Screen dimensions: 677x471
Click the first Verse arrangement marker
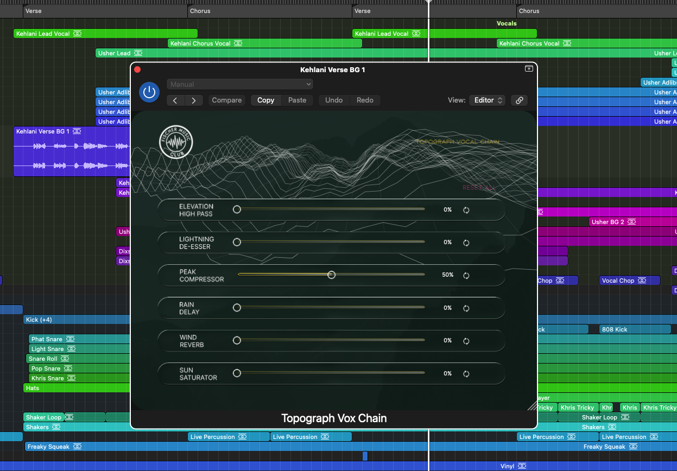[106, 11]
